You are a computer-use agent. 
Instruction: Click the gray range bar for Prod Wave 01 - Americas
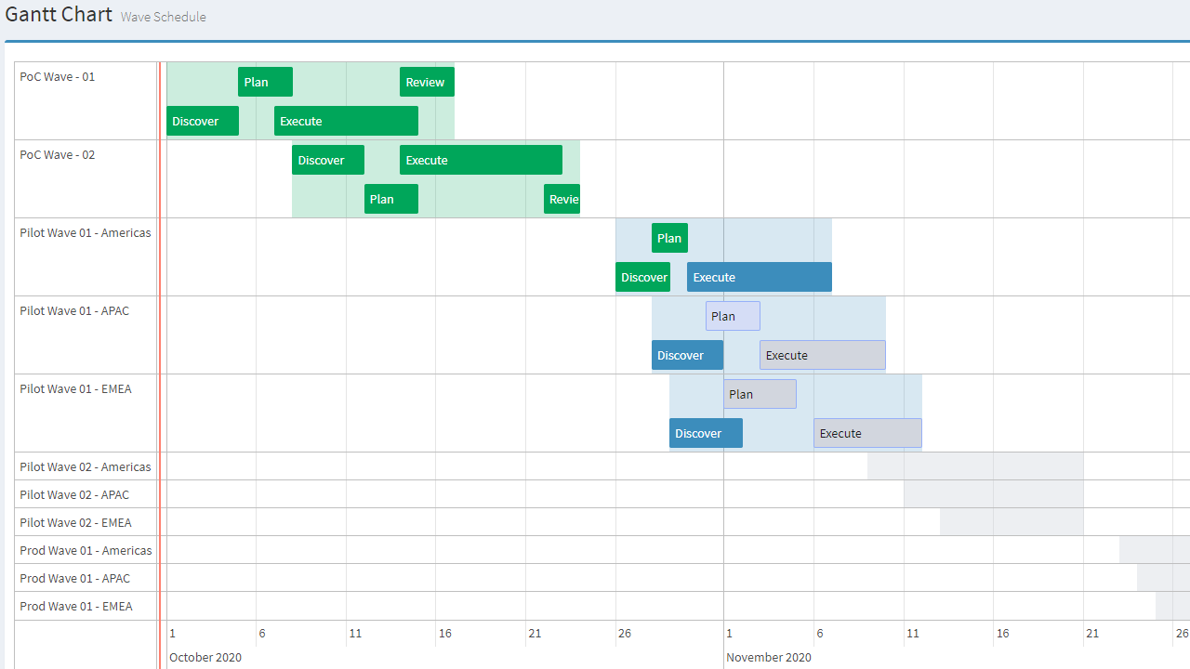(1155, 550)
